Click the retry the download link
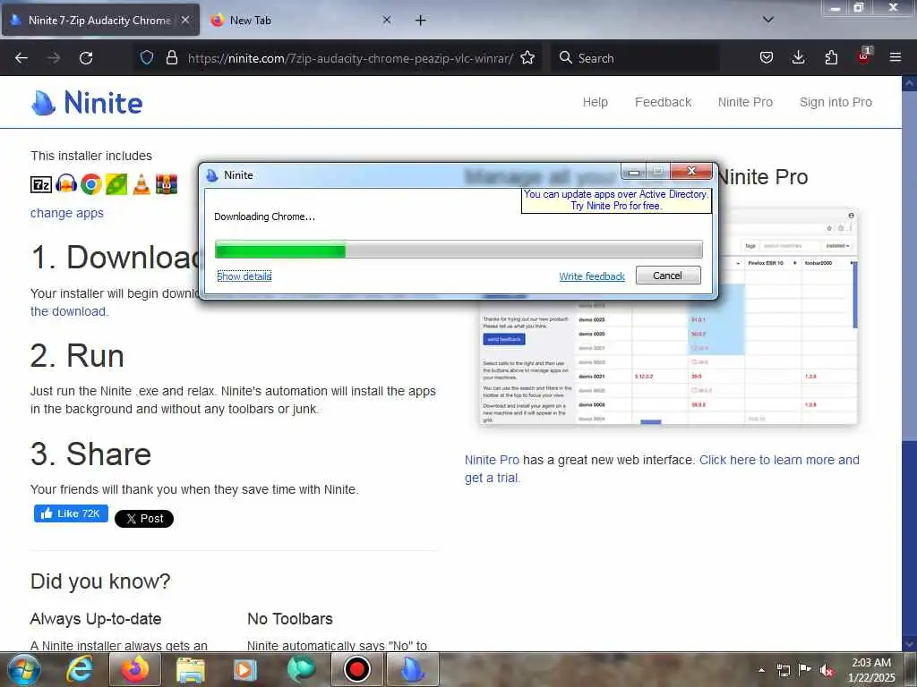The width and height of the screenshot is (917, 687). [x=69, y=311]
